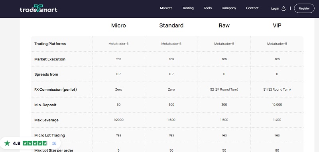The width and height of the screenshot is (319, 152).
Task: Click the $1 ($2 Round Turn) cell
Action: [277, 90]
